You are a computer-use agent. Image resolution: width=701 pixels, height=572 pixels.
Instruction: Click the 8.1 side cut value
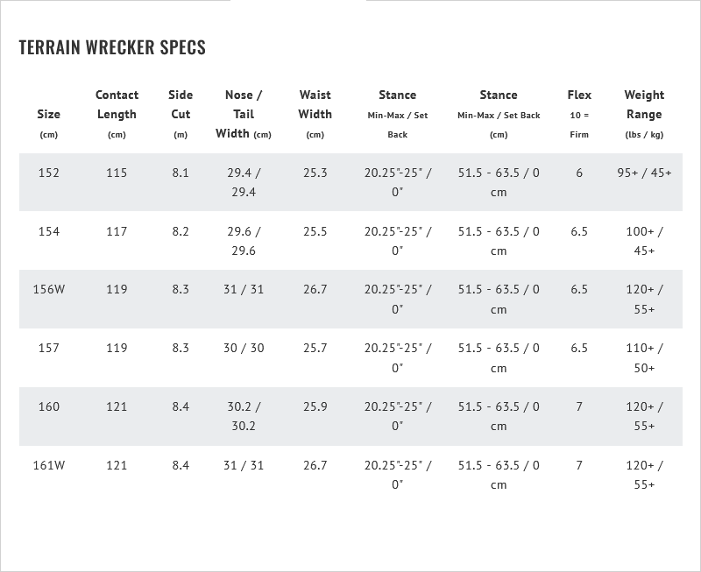pos(181,173)
